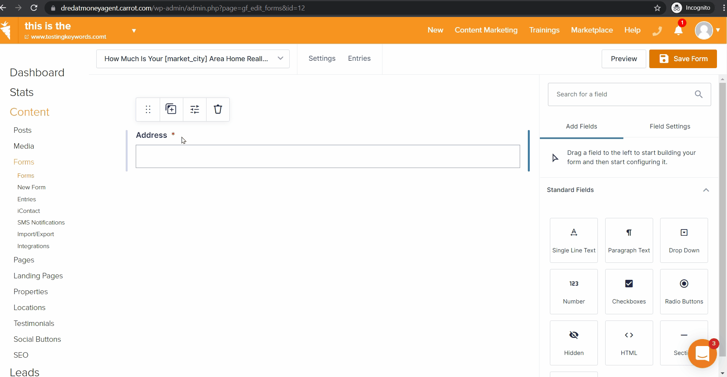This screenshot has width=727, height=377.
Task: Collapse the Standard Fields section
Action: click(x=706, y=190)
